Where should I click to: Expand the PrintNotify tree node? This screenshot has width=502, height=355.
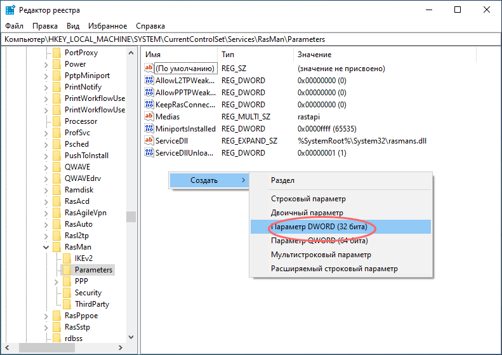tap(46, 88)
